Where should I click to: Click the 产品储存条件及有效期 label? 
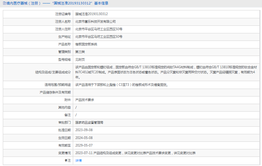point(55,92)
